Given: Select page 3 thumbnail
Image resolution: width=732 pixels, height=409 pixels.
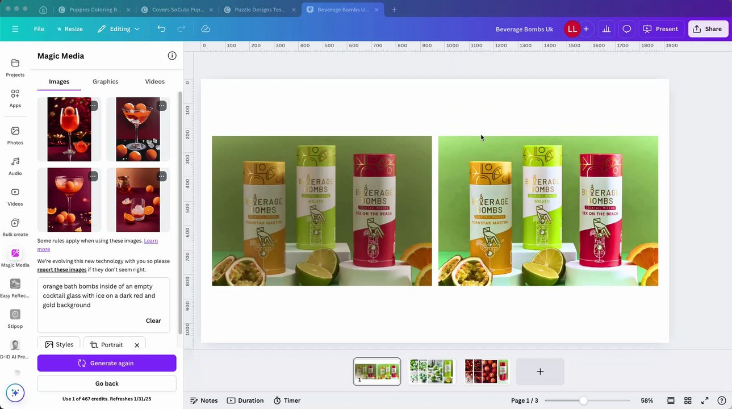Looking at the screenshot, I should (x=487, y=372).
